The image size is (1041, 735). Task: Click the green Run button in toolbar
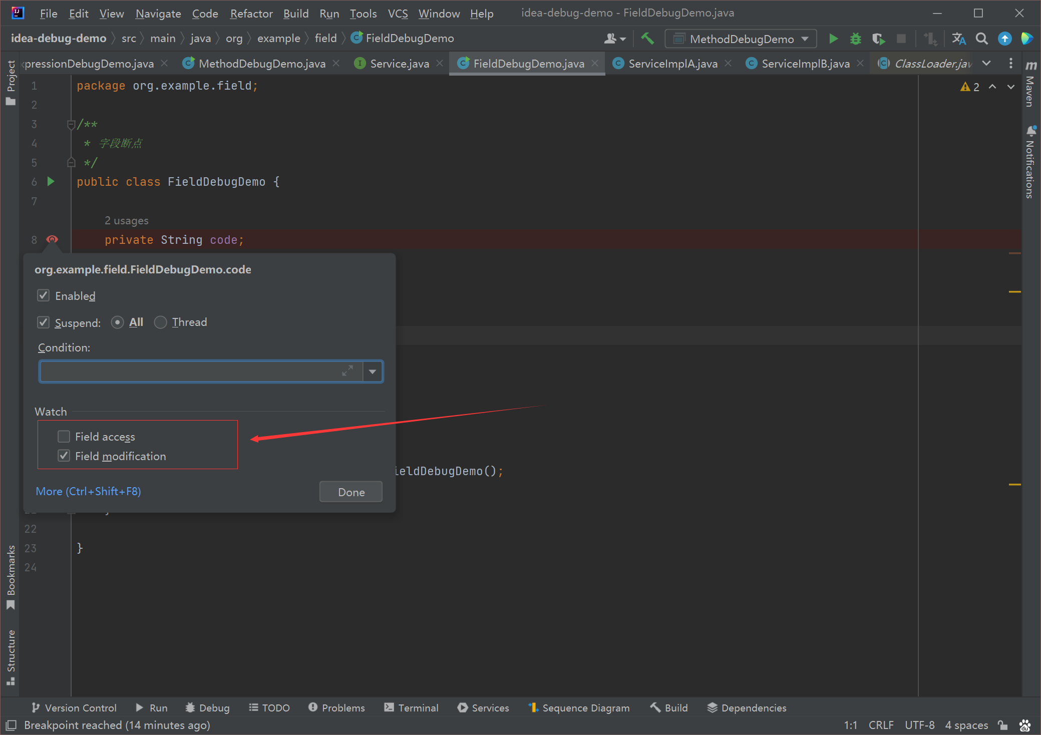point(834,39)
